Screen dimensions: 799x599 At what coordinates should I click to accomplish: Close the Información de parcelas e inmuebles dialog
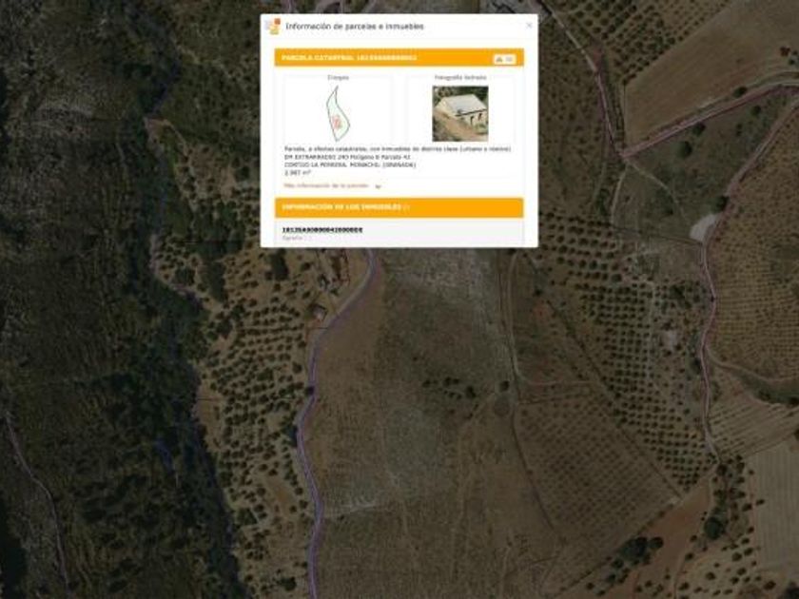529,25
